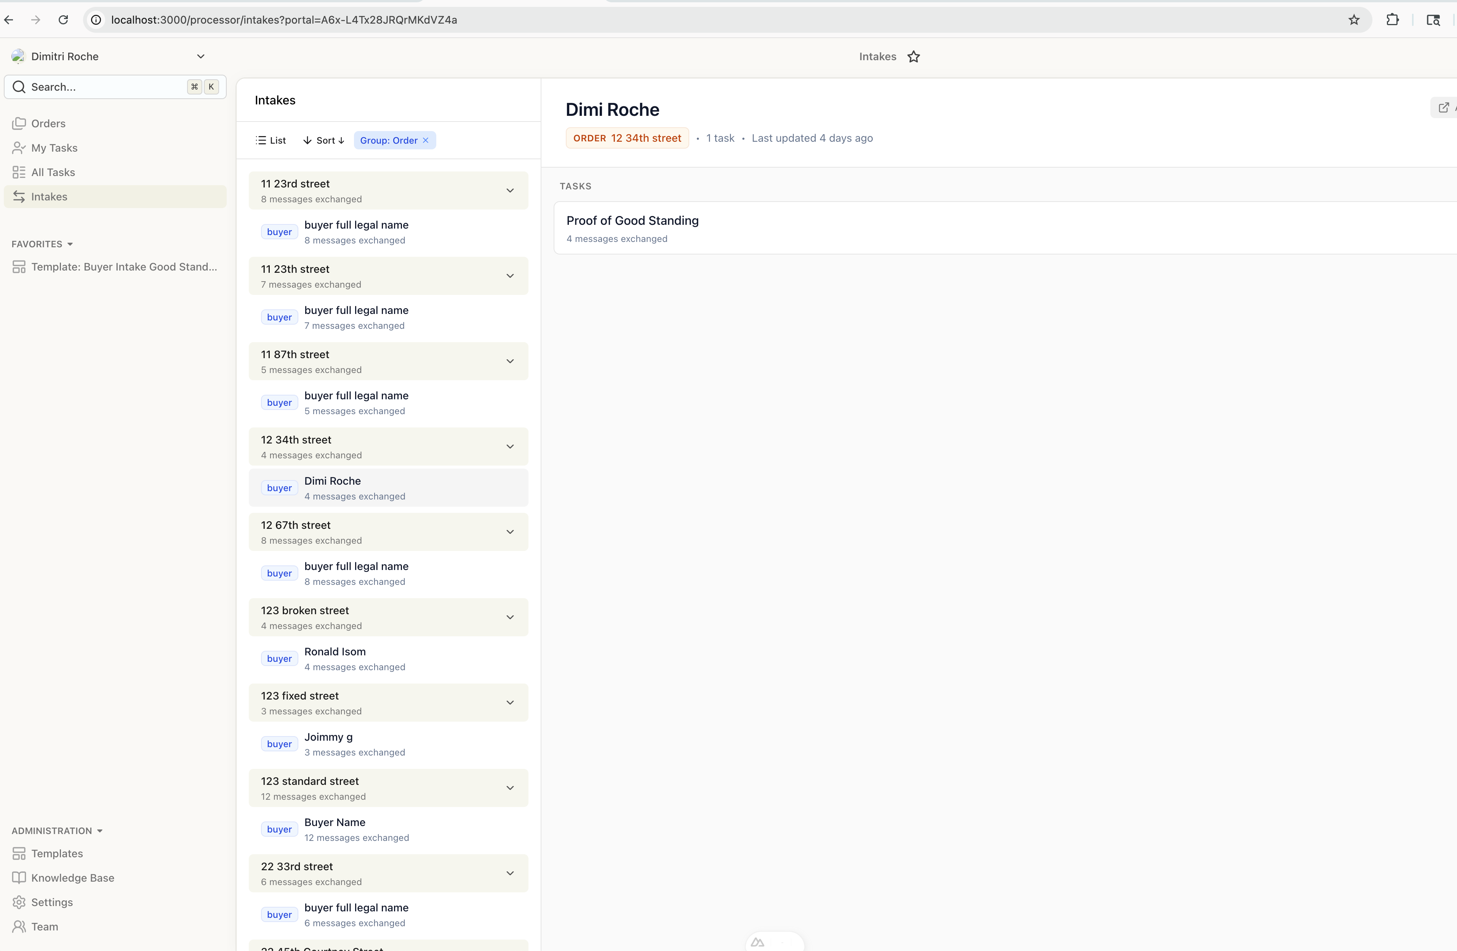
Task: Change Sort order of intakes
Action: point(324,140)
